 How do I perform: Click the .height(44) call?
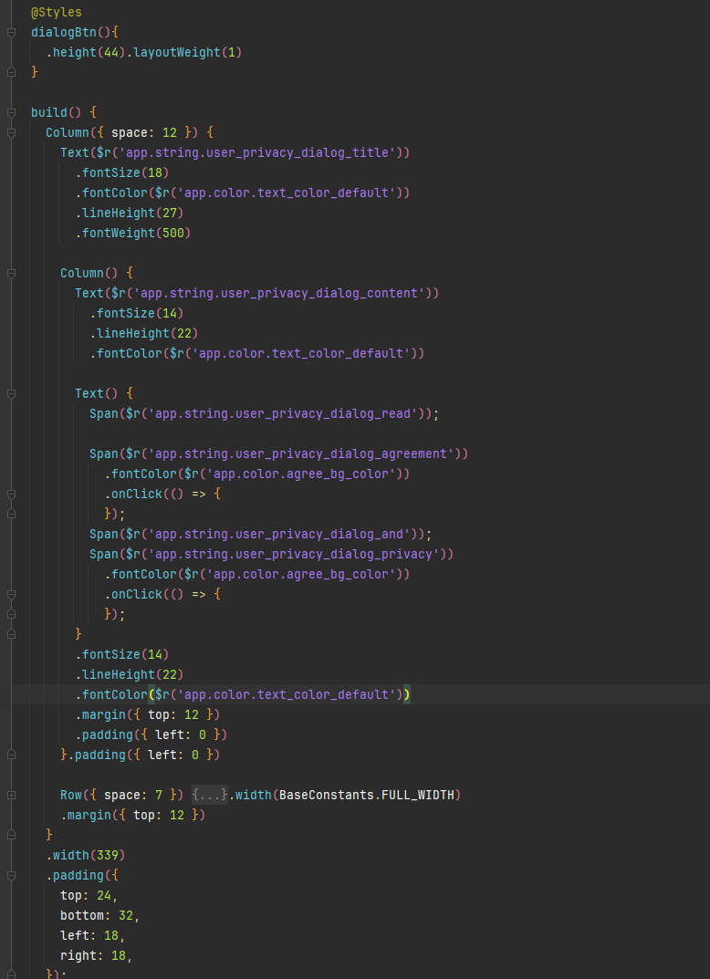pos(86,52)
